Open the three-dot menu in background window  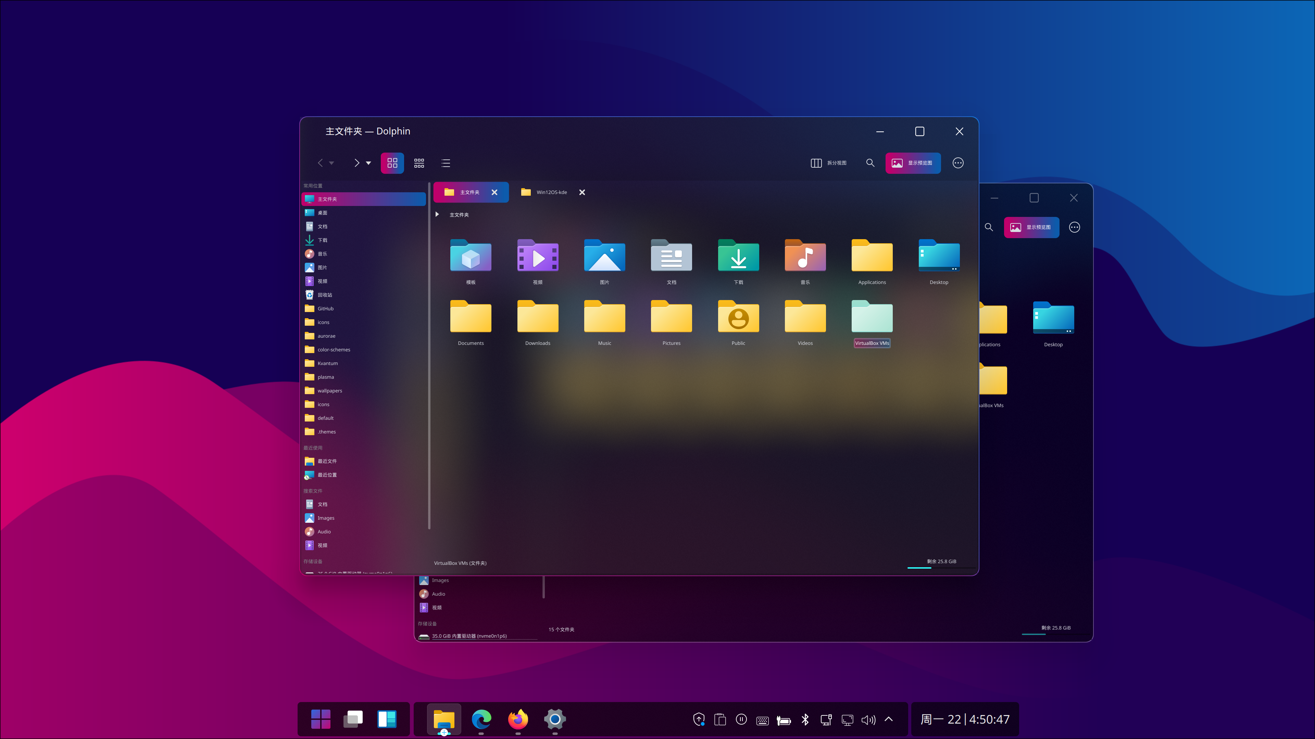(1075, 228)
